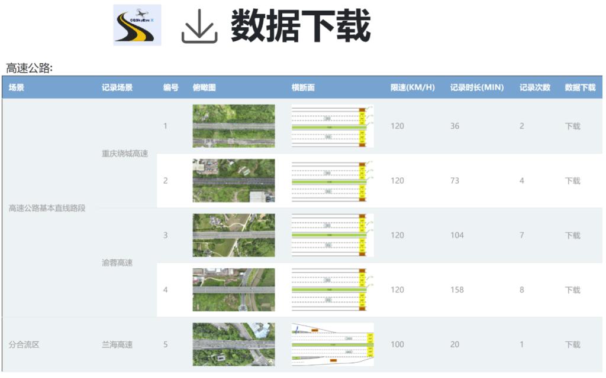Open 兰海高速 aerial view thumbnail
Viewport: 606px width, 378px height.
coord(233,344)
